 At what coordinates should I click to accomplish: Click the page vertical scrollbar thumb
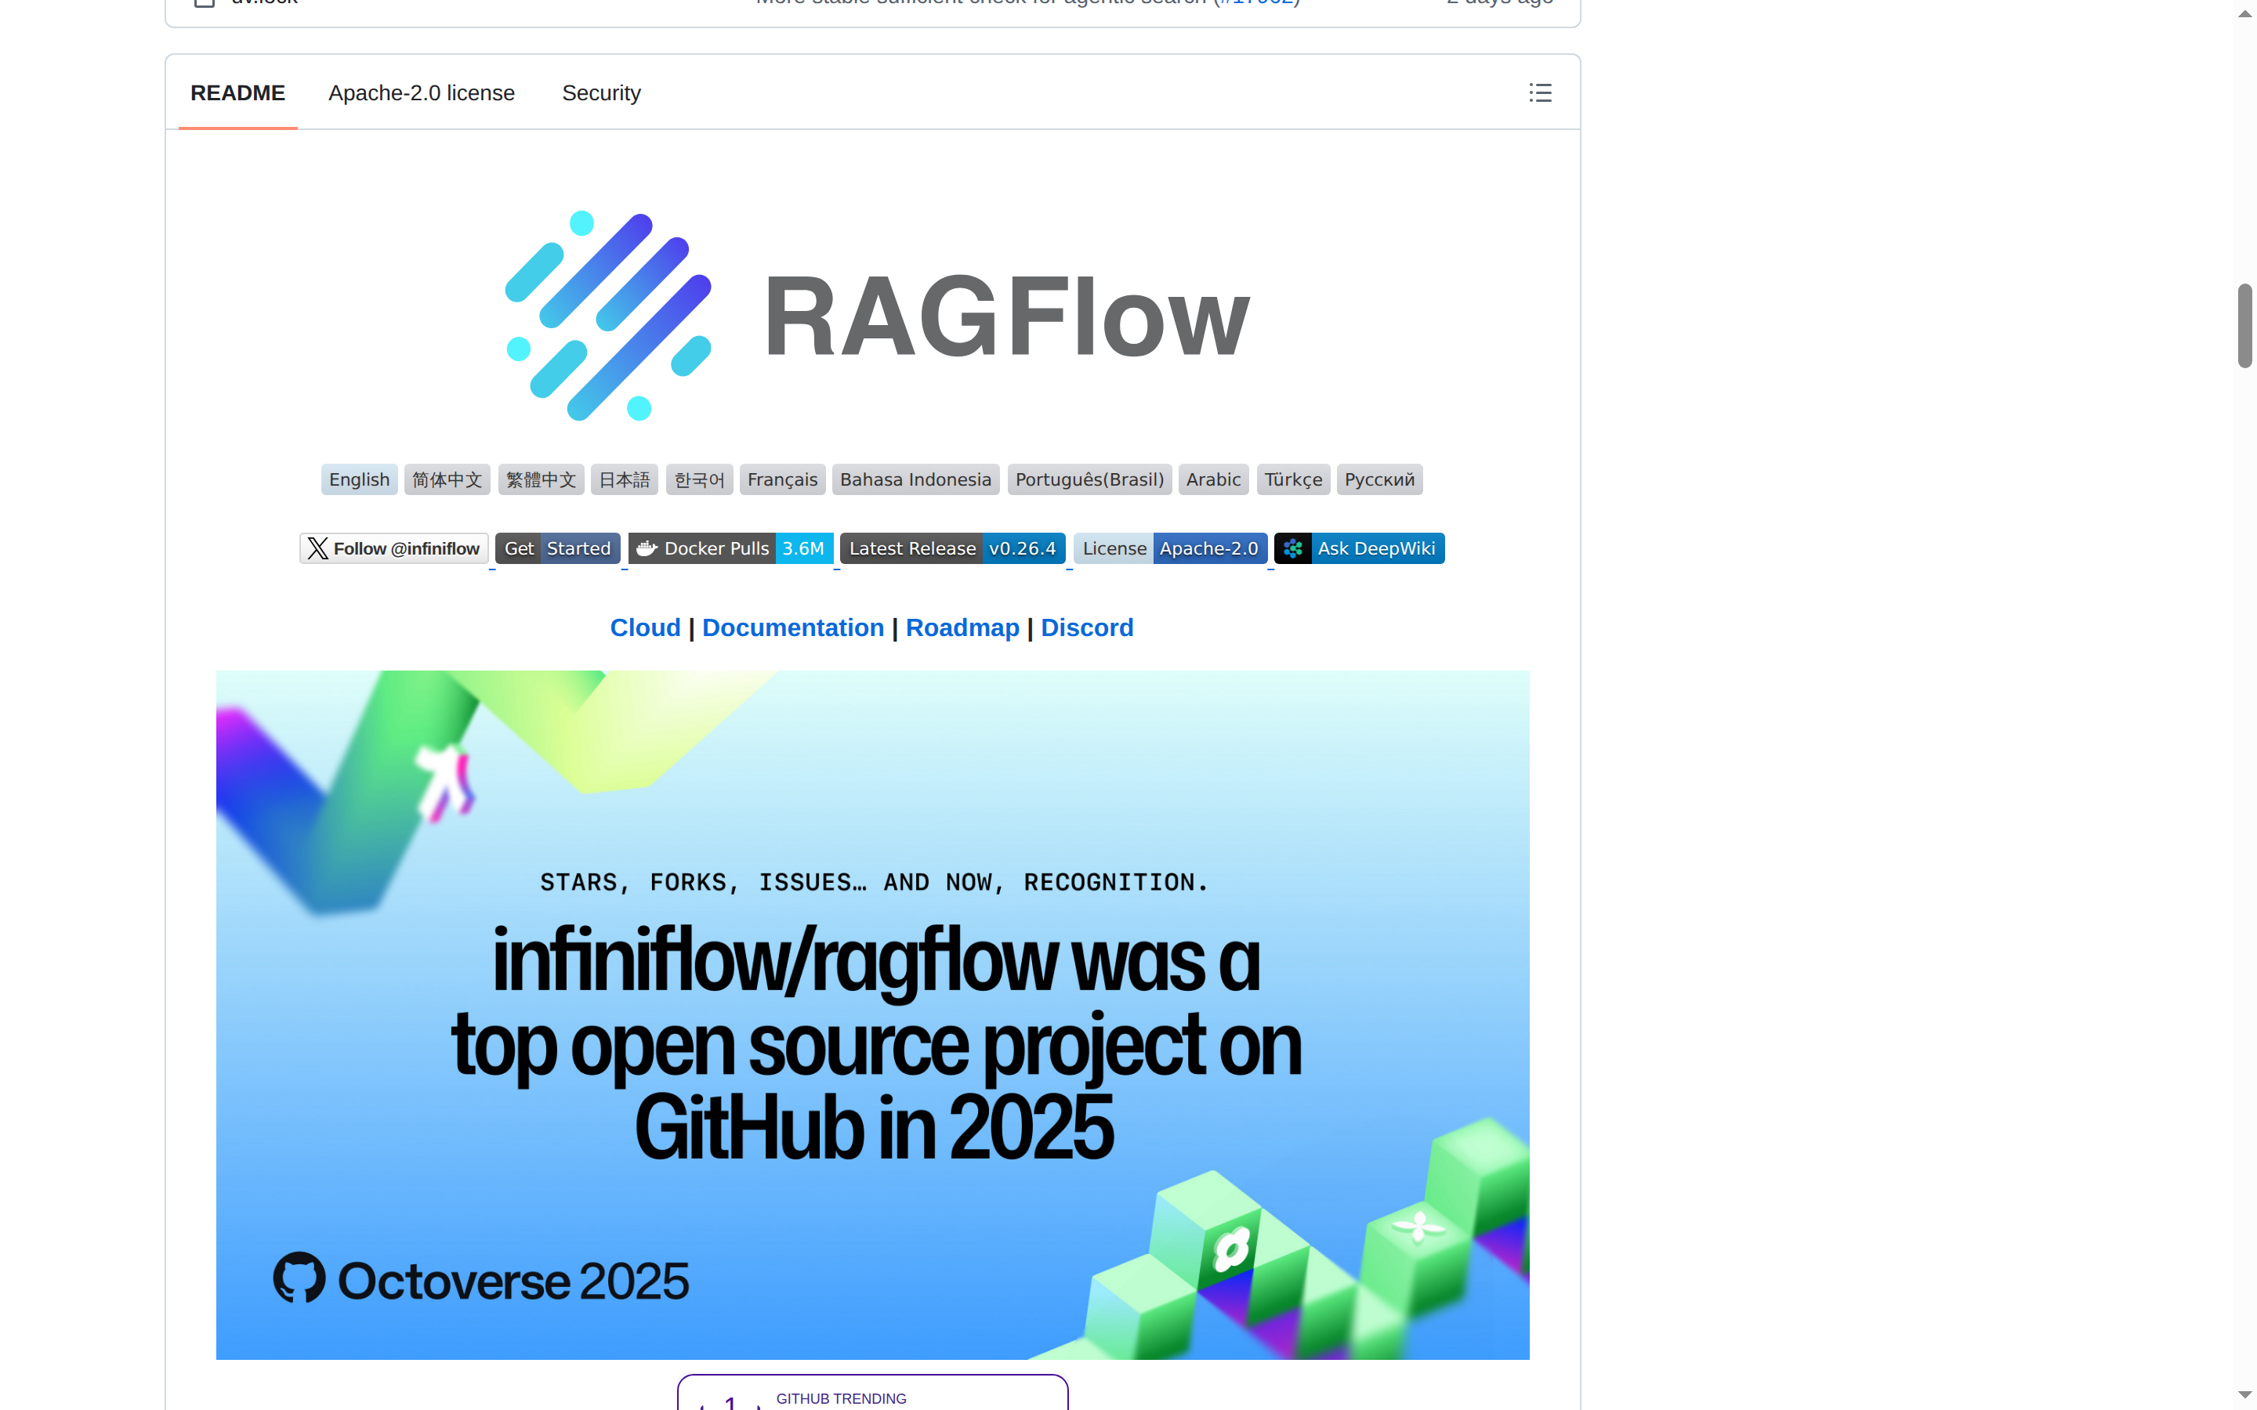(x=2245, y=325)
